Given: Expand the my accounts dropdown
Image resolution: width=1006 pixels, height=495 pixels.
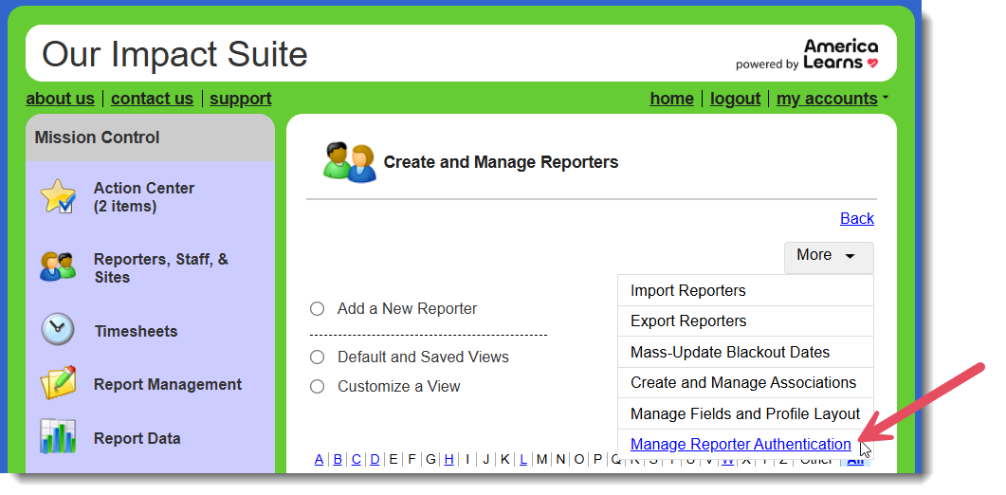Looking at the screenshot, I should pos(832,99).
